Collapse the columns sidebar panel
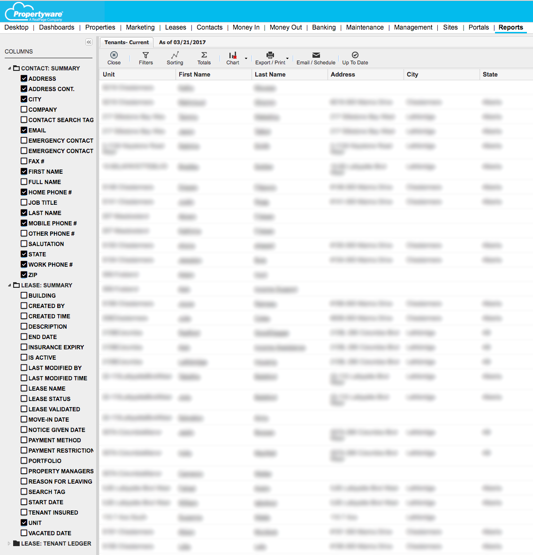Viewport: 533px width, 555px height. (x=89, y=42)
